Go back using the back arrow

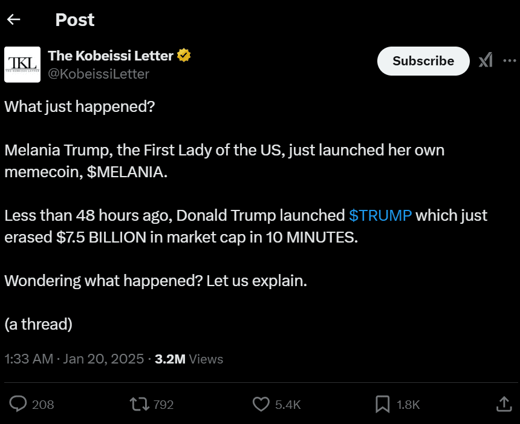coord(13,19)
